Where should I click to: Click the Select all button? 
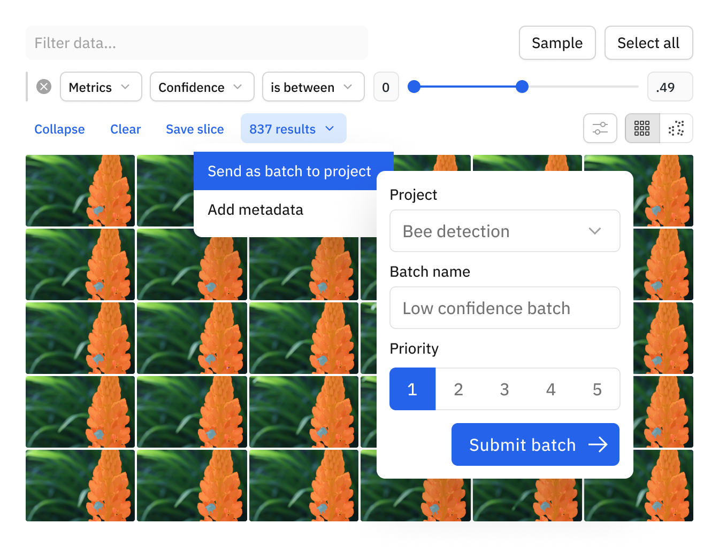tap(649, 43)
